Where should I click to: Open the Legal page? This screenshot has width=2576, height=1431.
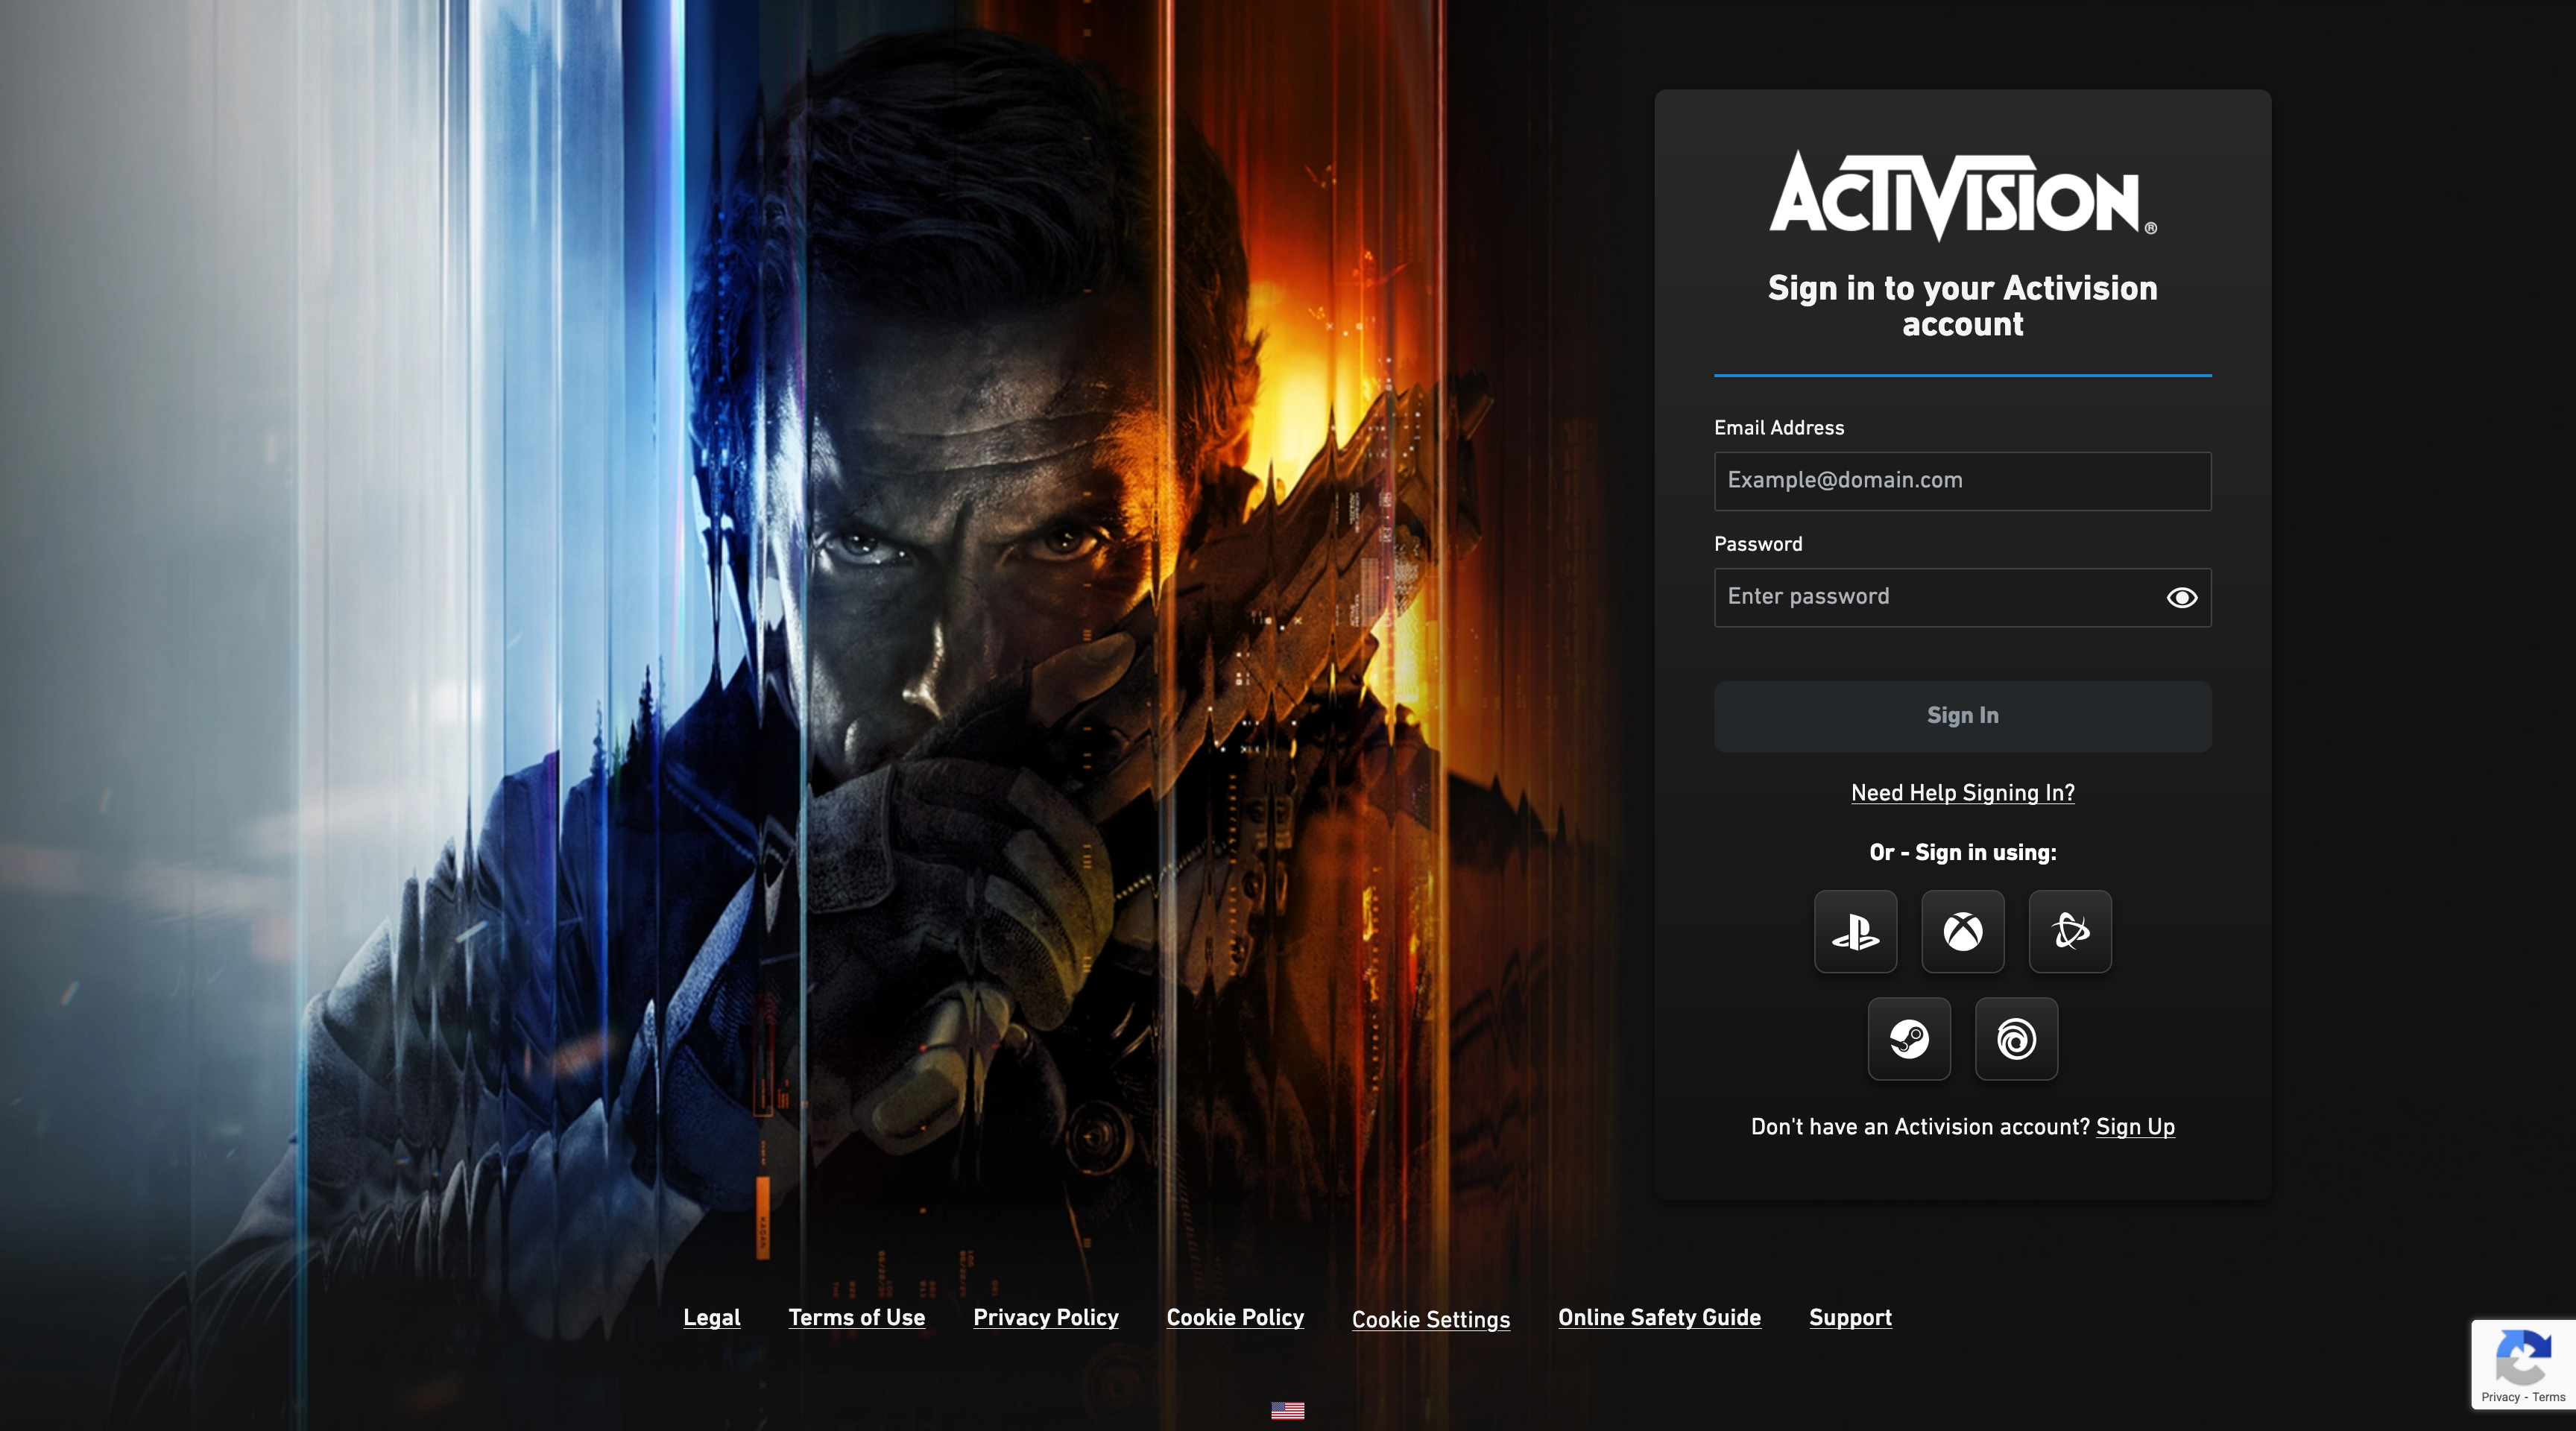coord(711,1318)
